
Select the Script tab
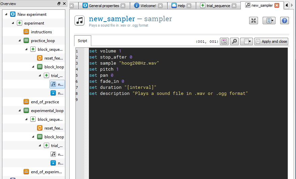point(83,41)
